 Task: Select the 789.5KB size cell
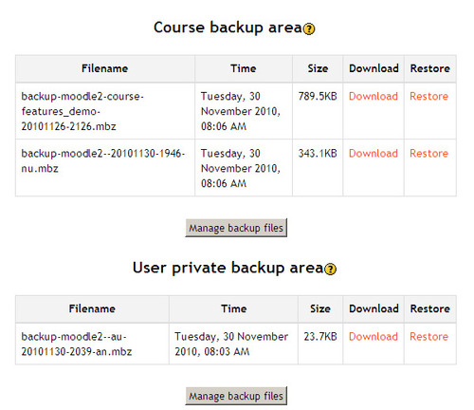point(318,96)
